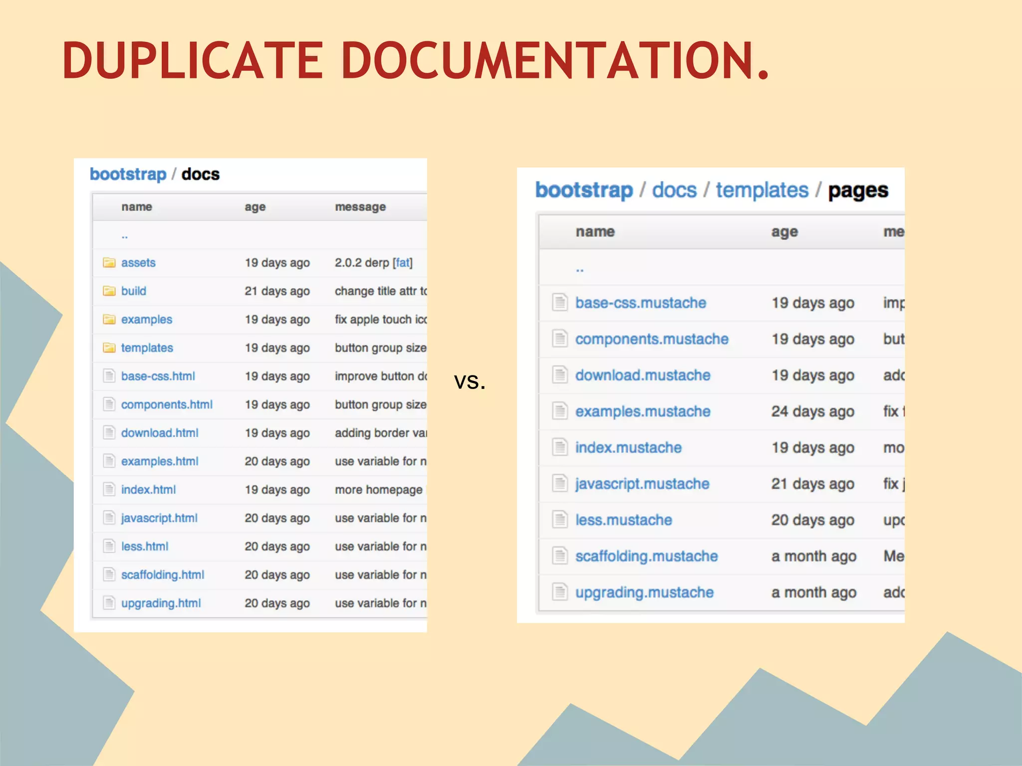Go to templates breadcrumb link

coord(762,191)
